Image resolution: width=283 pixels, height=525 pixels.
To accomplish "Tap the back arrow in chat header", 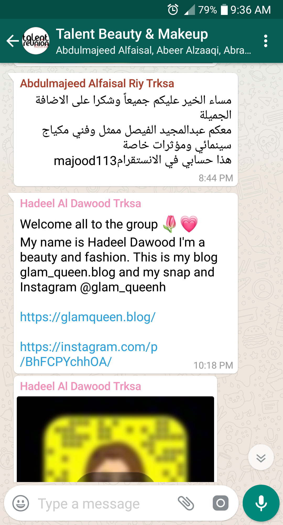I will [x=13, y=41].
